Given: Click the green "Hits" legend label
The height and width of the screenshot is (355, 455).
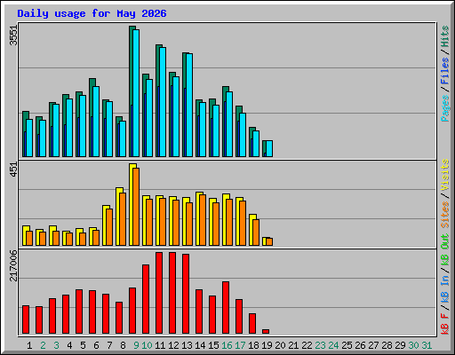Looking at the screenshot, I should 445,36.
